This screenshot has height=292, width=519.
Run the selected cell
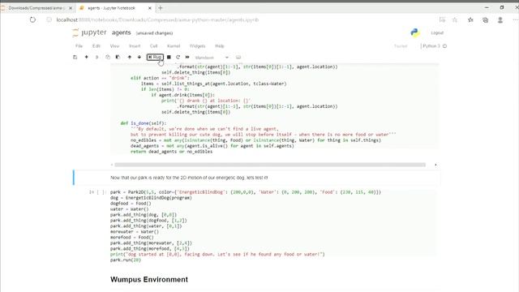(155, 58)
